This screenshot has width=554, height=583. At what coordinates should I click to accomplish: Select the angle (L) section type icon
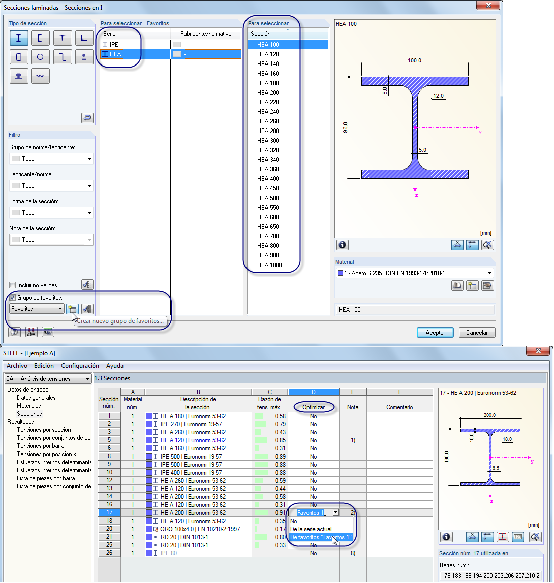pos(84,38)
